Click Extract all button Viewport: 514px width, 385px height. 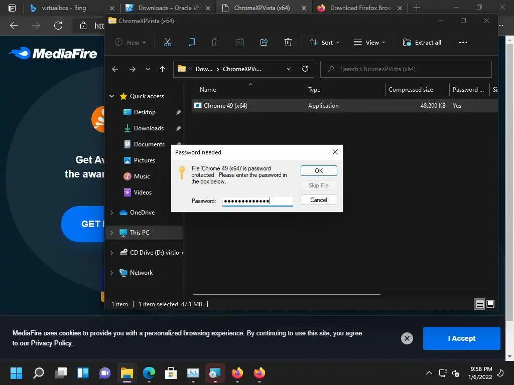click(x=422, y=42)
